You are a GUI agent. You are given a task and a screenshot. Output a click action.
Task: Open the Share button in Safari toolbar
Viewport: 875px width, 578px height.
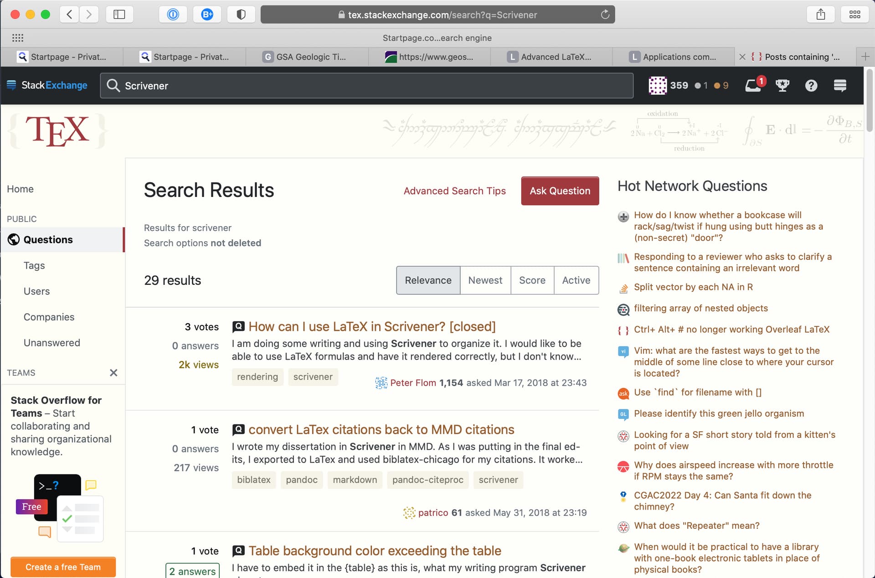(x=821, y=15)
